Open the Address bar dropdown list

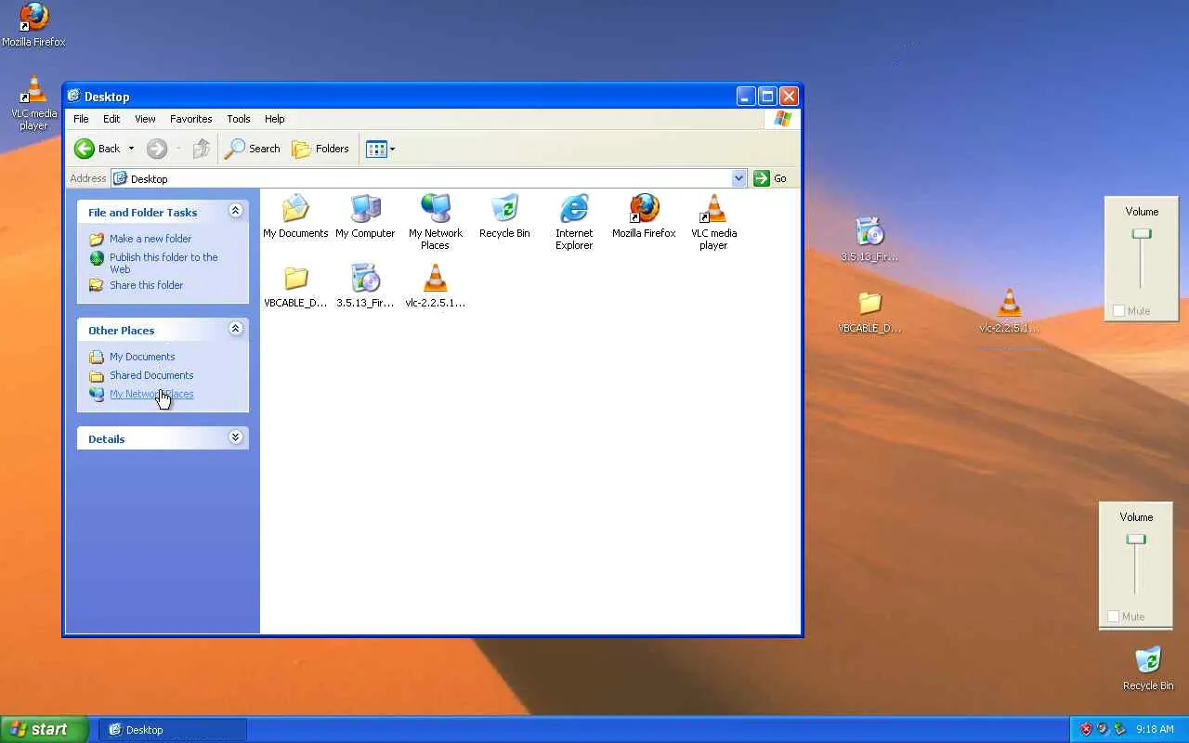click(x=739, y=178)
